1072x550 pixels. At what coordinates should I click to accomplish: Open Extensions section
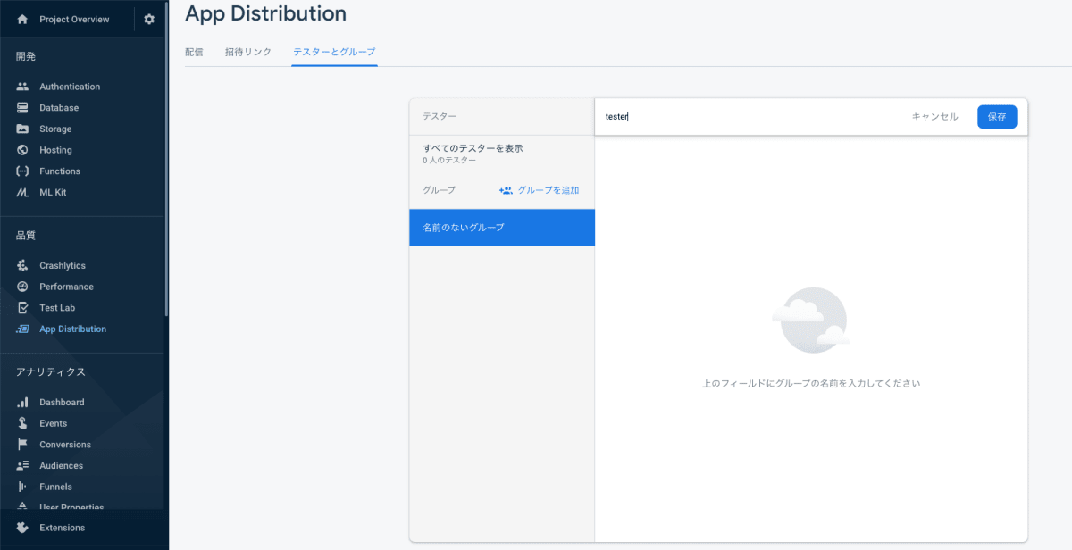coord(63,528)
